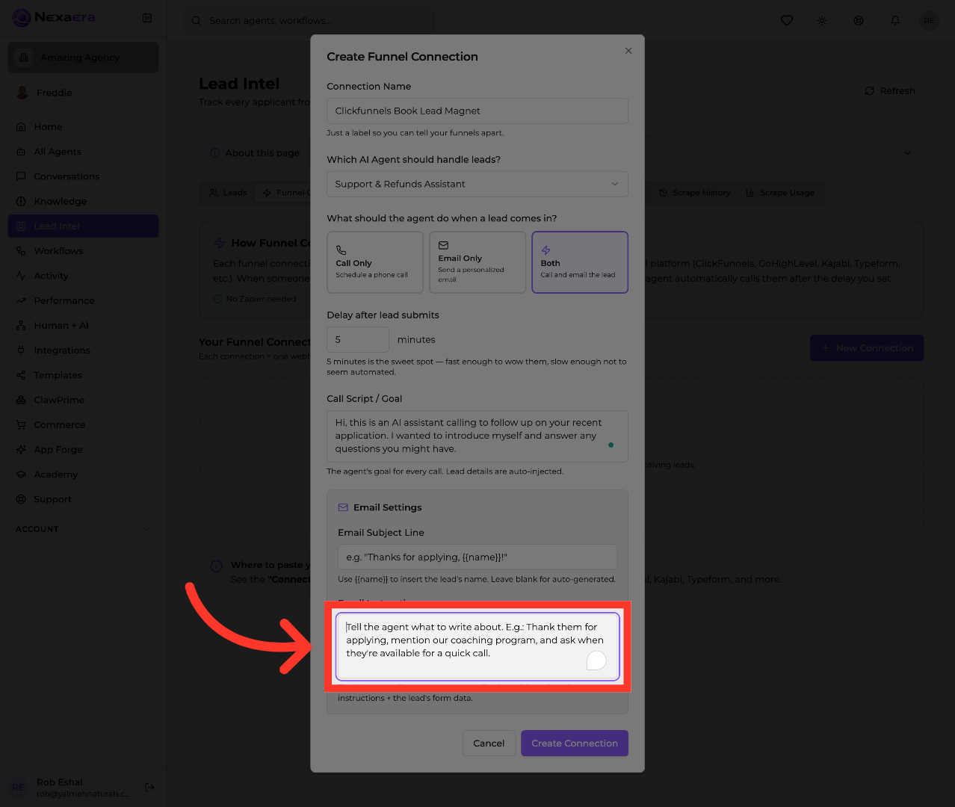The width and height of the screenshot is (955, 807).
Task: Choose the Both call and email option
Action: click(x=580, y=262)
